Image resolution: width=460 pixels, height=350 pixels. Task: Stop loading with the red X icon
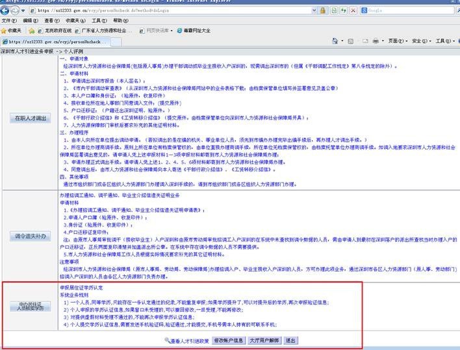[x=353, y=10]
